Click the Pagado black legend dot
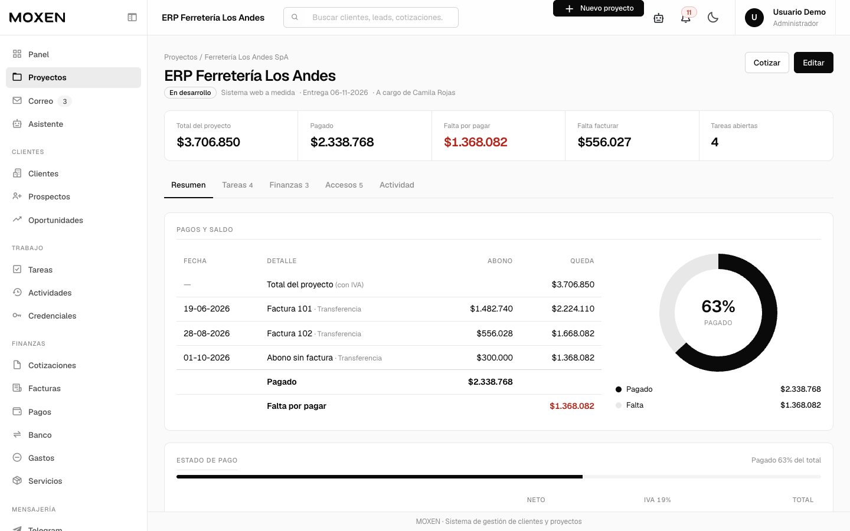 pos(619,389)
